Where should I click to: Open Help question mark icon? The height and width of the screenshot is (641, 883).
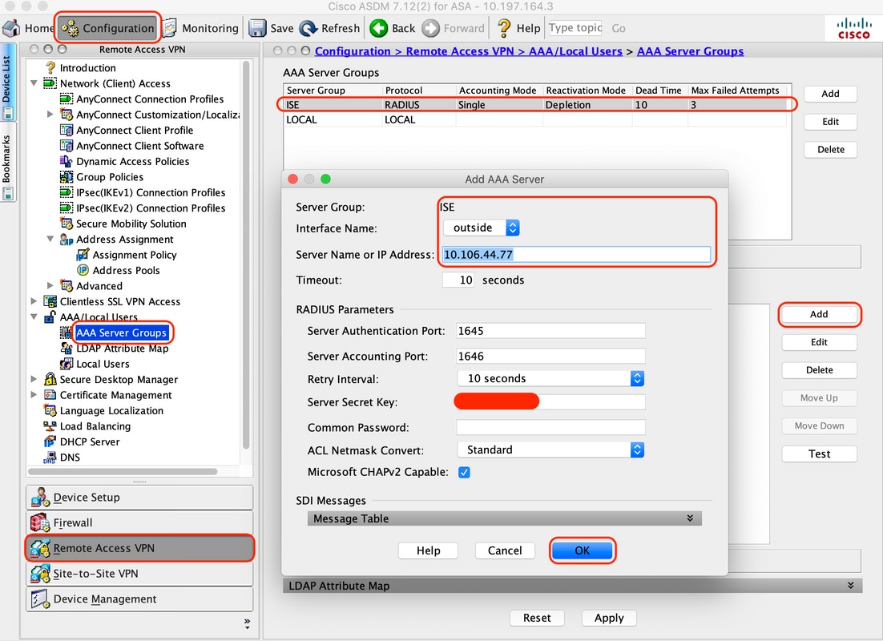pyautogui.click(x=504, y=28)
